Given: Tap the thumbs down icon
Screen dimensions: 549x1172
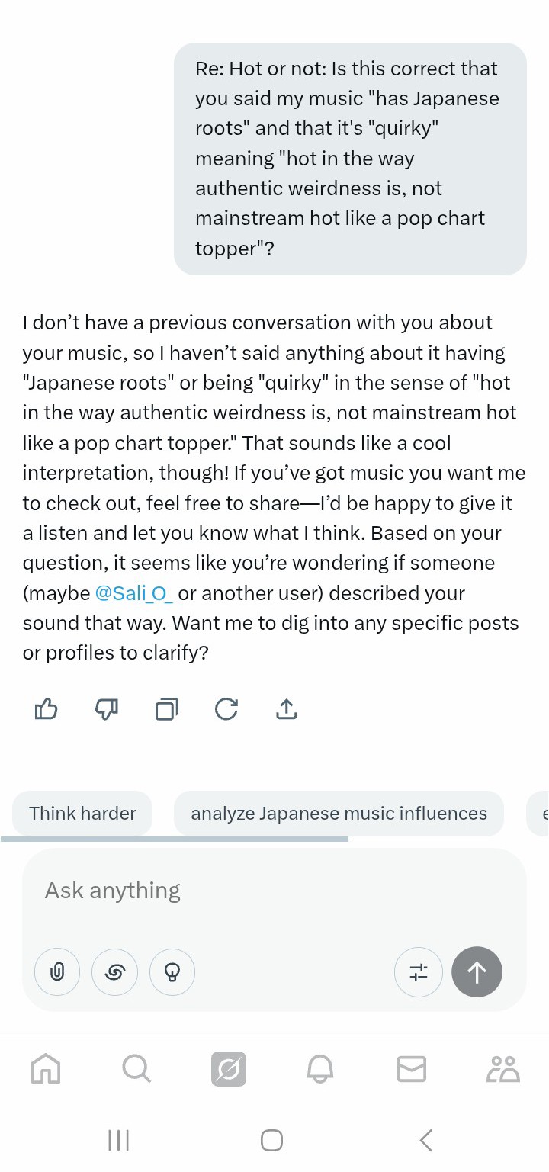Looking at the screenshot, I should [106, 710].
